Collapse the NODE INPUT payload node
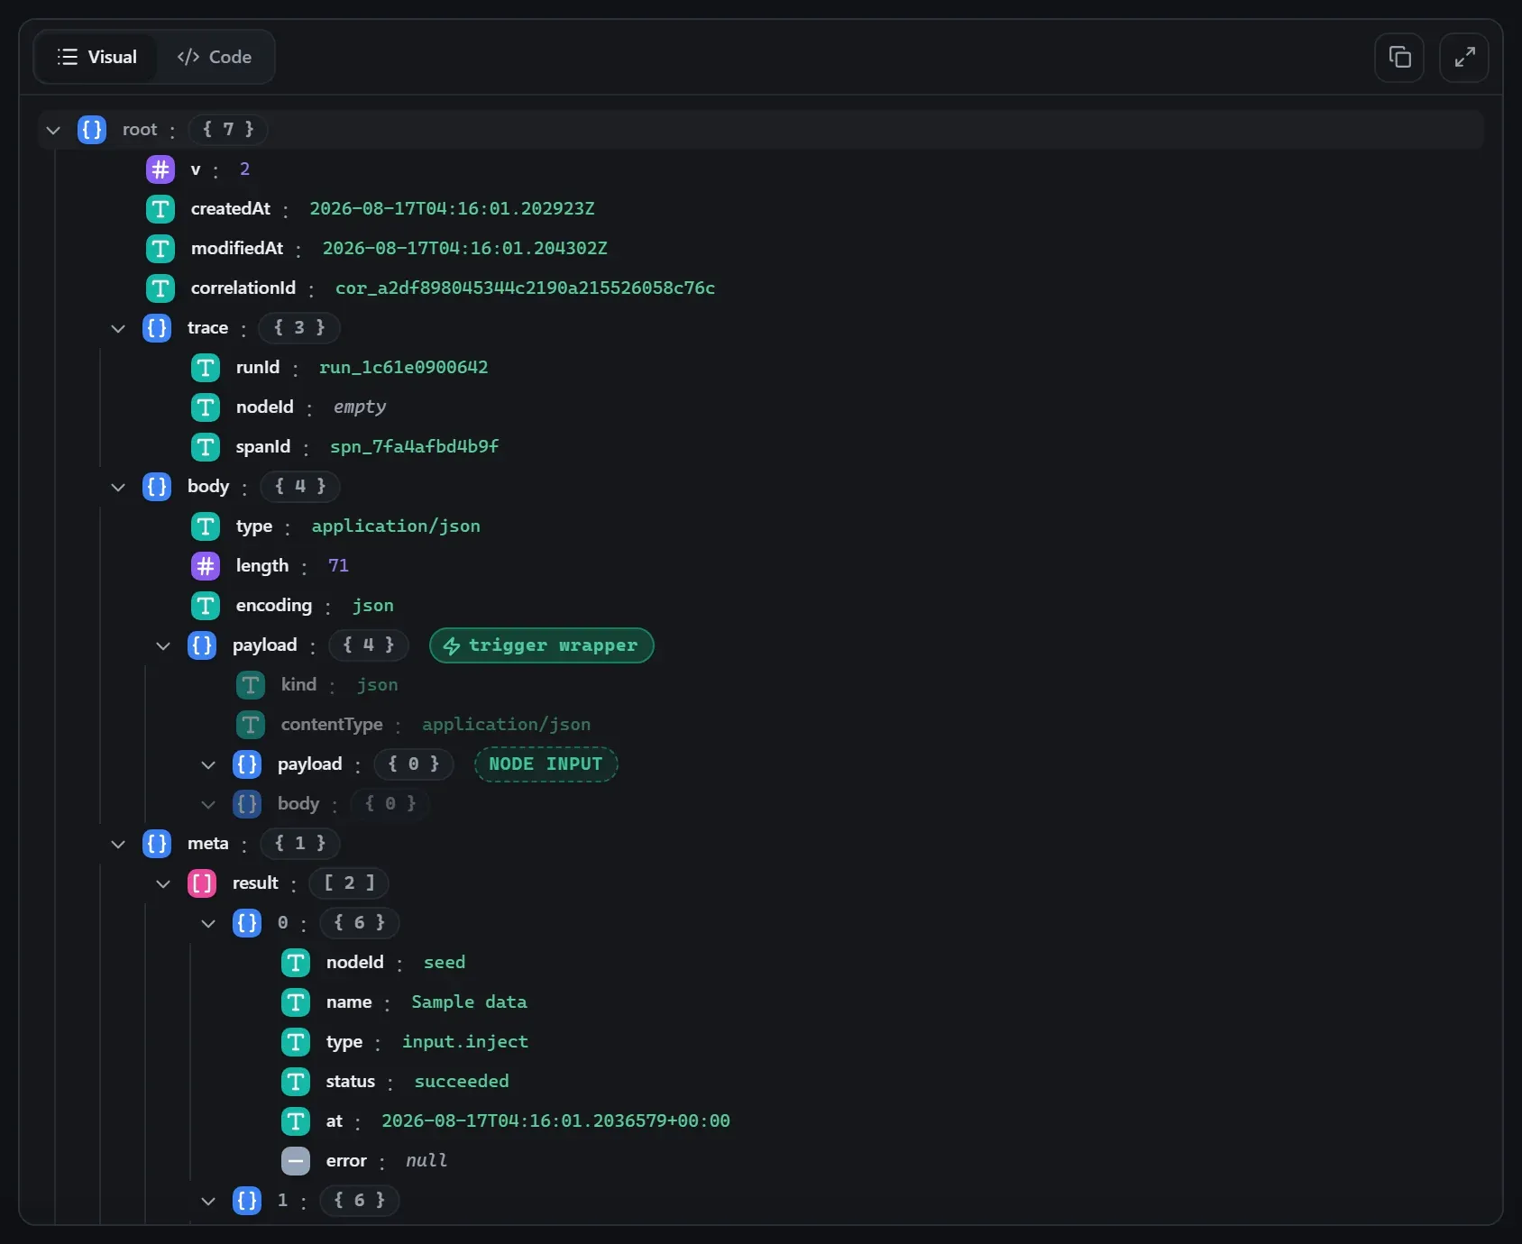This screenshot has width=1522, height=1244. click(208, 764)
